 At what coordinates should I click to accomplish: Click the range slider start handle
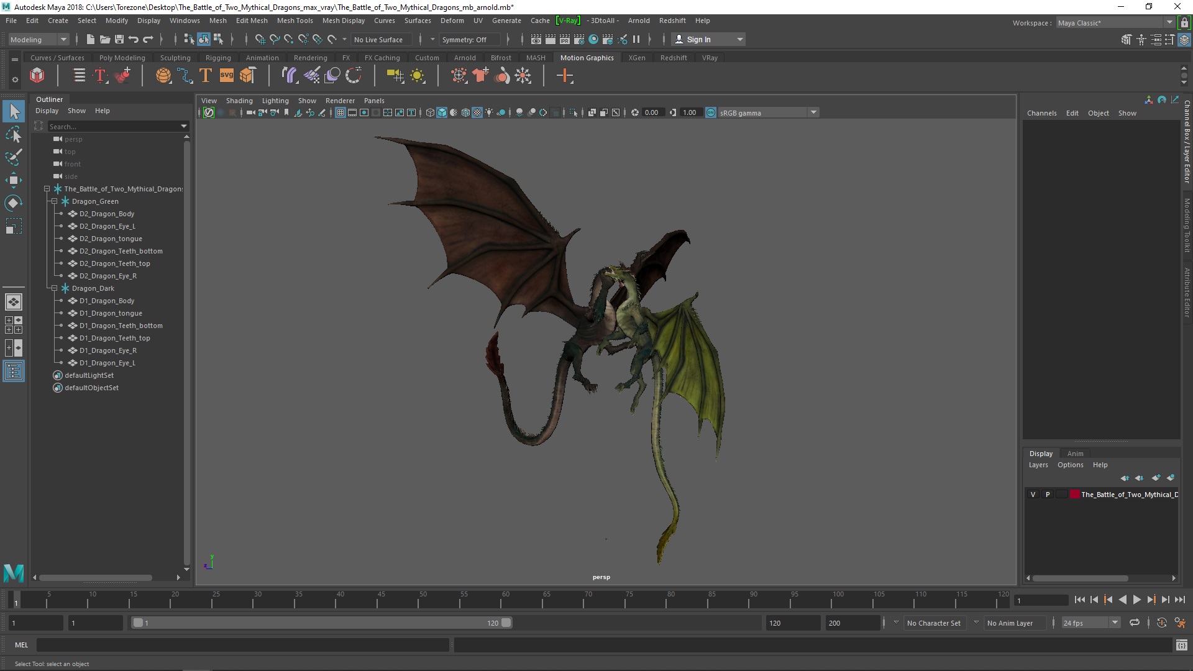[x=138, y=623]
